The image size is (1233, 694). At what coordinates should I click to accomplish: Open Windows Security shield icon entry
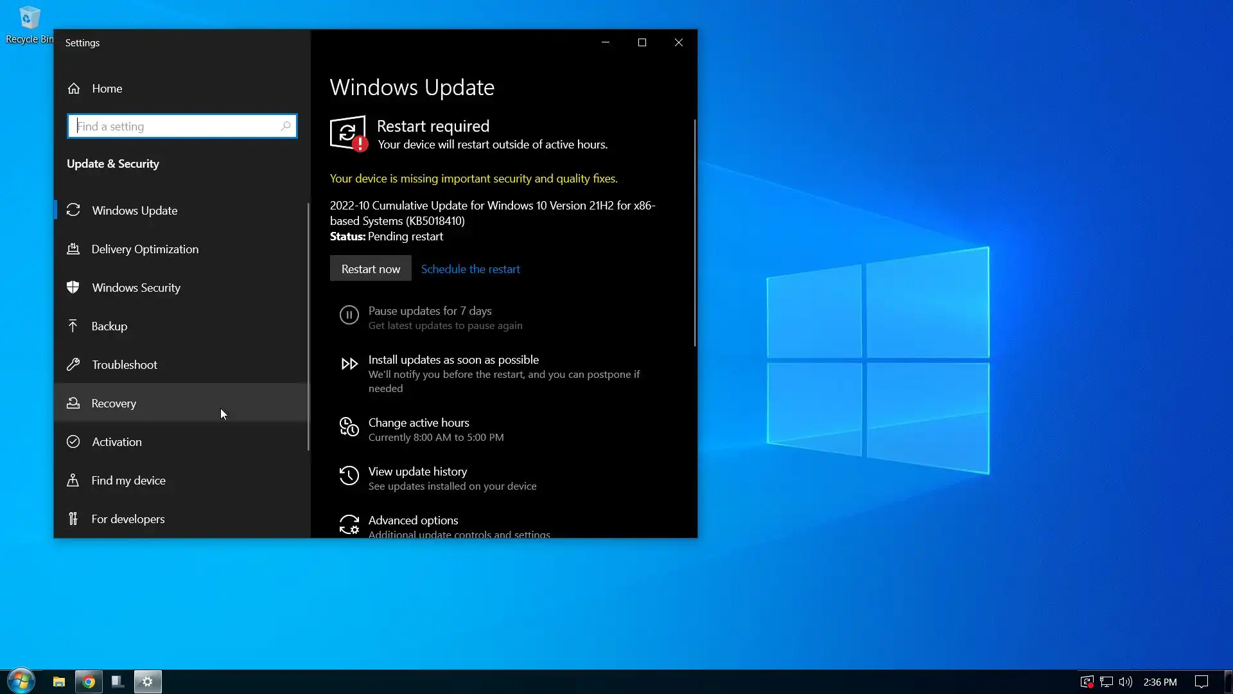pos(73,287)
